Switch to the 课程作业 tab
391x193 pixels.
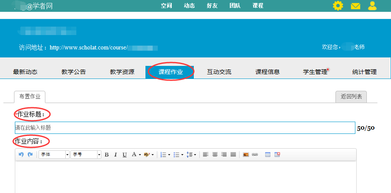pyautogui.click(x=170, y=72)
